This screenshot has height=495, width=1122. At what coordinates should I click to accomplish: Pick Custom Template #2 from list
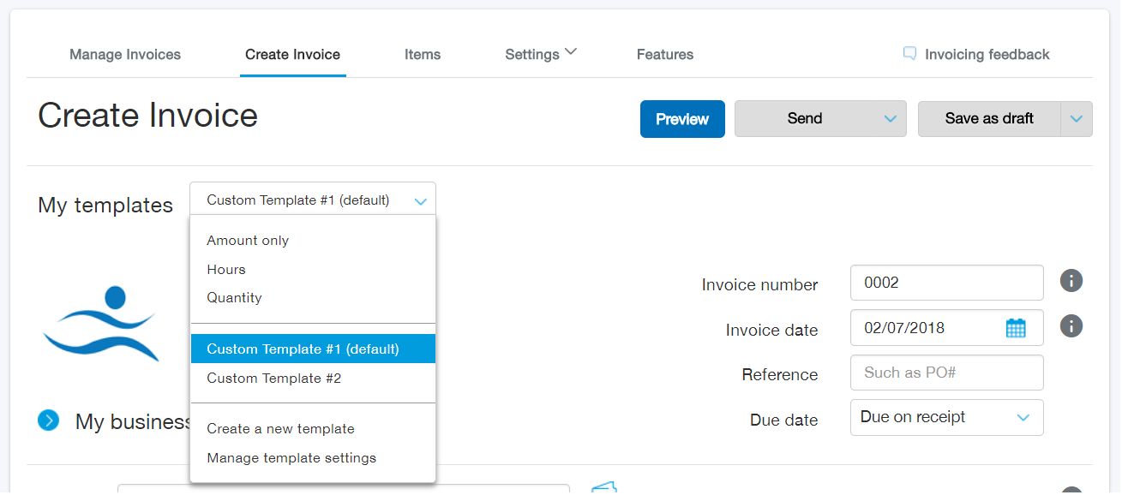[274, 378]
